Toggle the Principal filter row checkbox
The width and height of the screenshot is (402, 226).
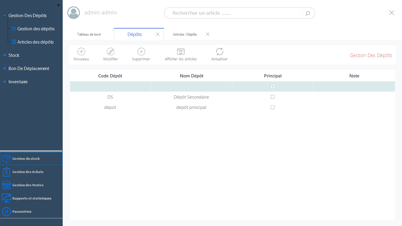click(x=273, y=87)
